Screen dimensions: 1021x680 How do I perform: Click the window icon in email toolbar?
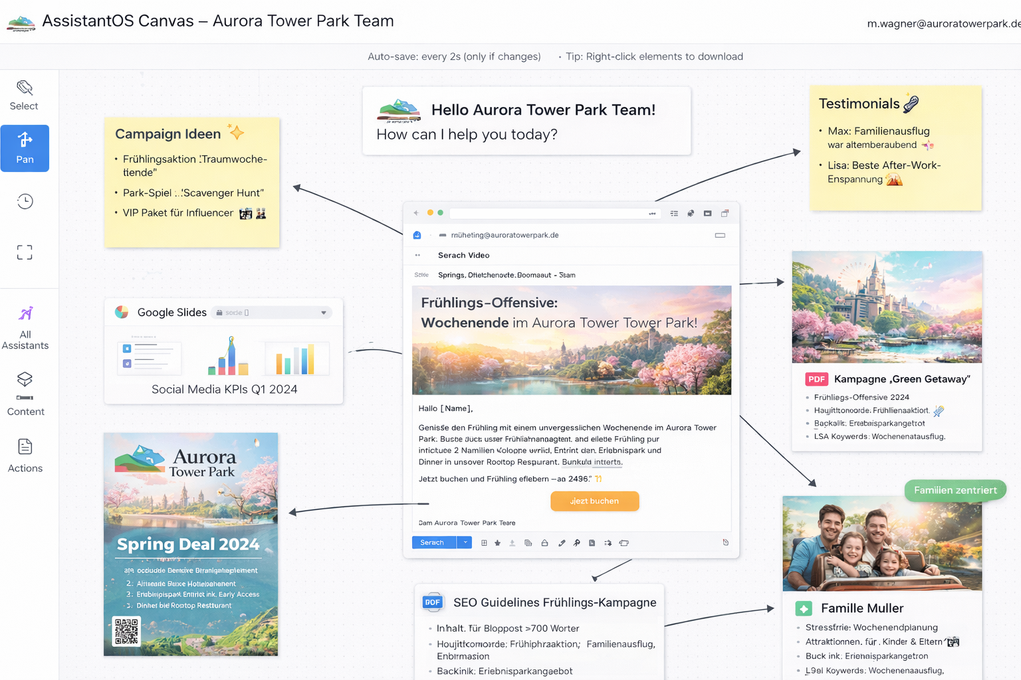click(707, 213)
